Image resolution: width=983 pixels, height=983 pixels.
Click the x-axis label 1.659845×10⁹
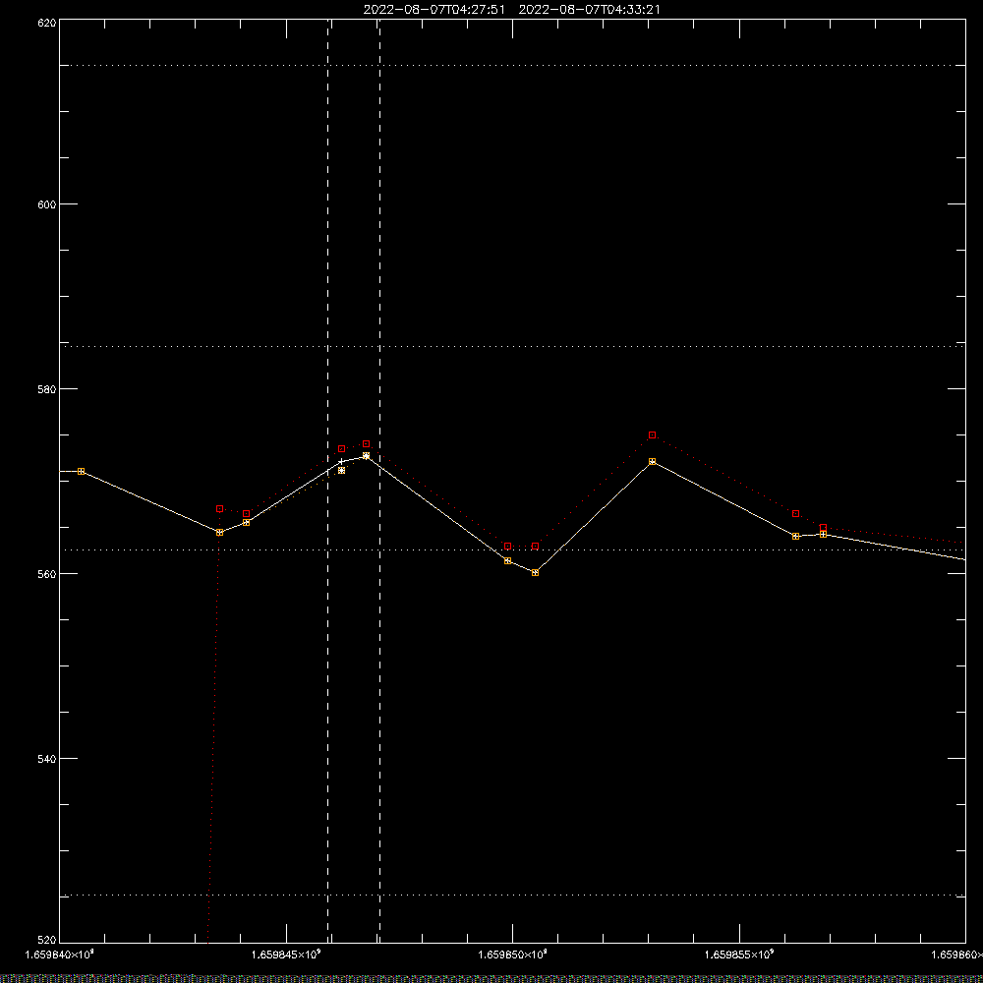click(x=286, y=954)
